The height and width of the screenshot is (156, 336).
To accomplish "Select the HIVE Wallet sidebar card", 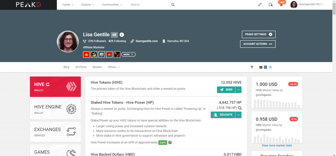I will (x=55, y=87).
